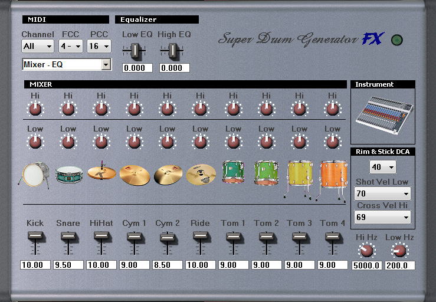Click the Tom 1 volume fader handle
436x302 pixels.
click(234, 237)
